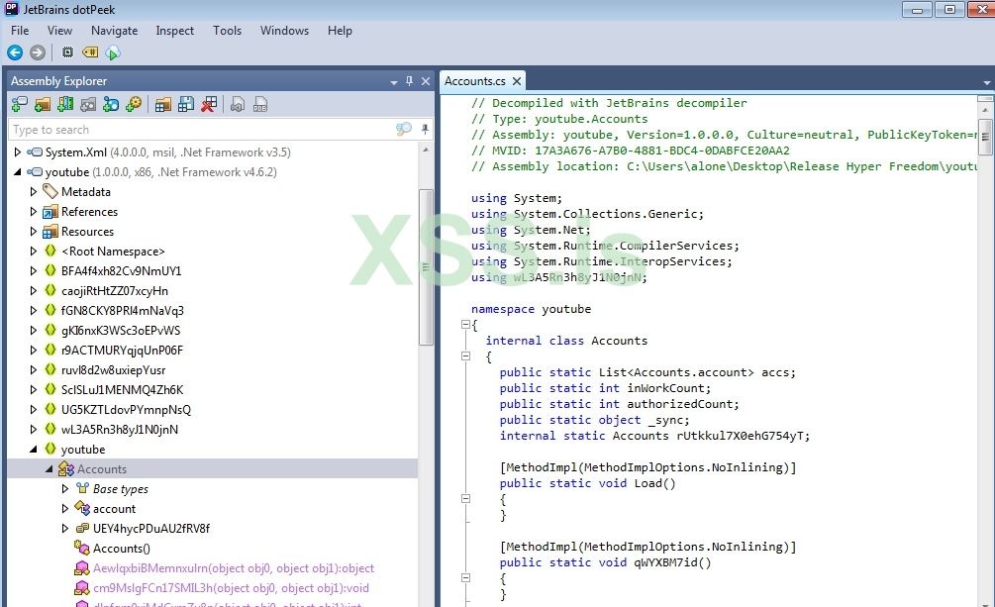995x607 pixels.
Task: Expand the BFA4f4xh82Cv9NmUY1 namespace
Action: coord(34,270)
